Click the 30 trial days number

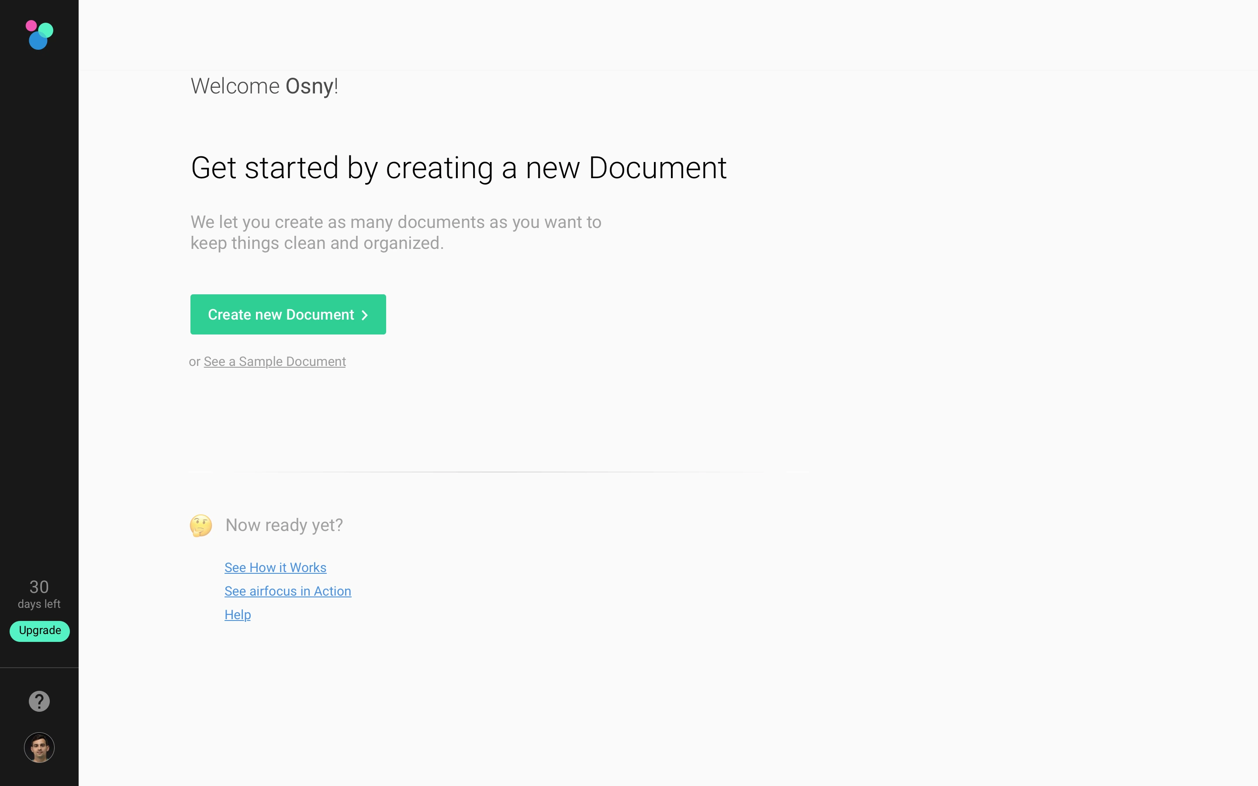(39, 587)
